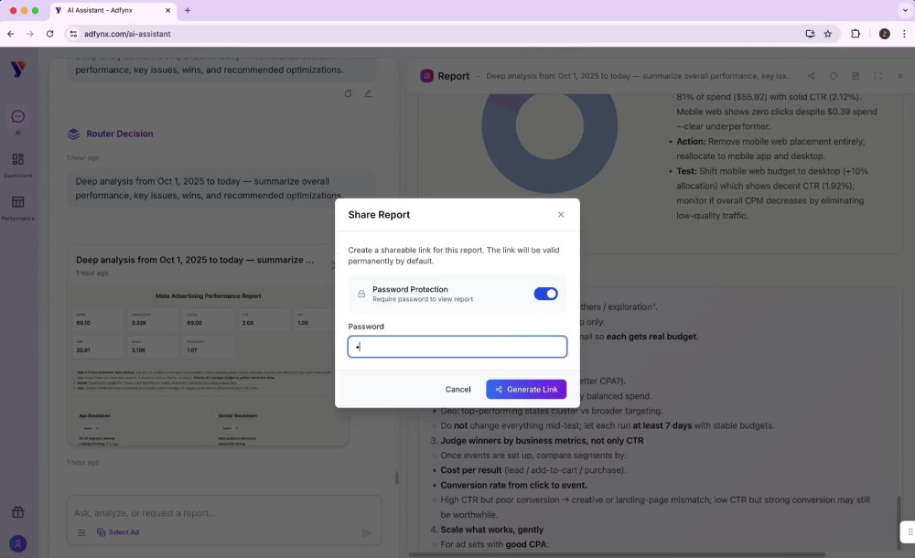
Task: Click the share icon in the Report header
Action: [x=811, y=76]
